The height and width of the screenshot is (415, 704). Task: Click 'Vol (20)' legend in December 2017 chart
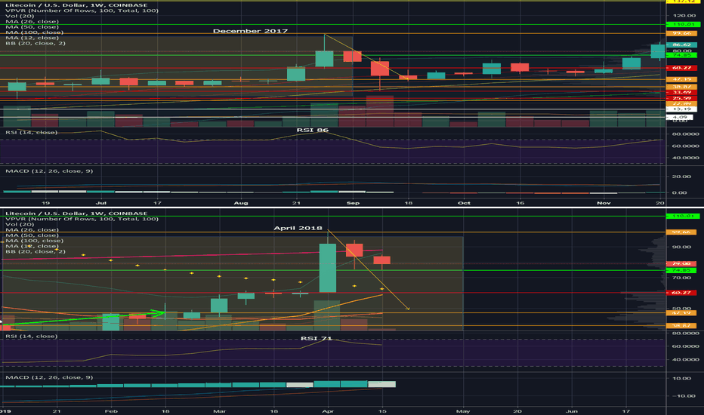tap(20, 16)
